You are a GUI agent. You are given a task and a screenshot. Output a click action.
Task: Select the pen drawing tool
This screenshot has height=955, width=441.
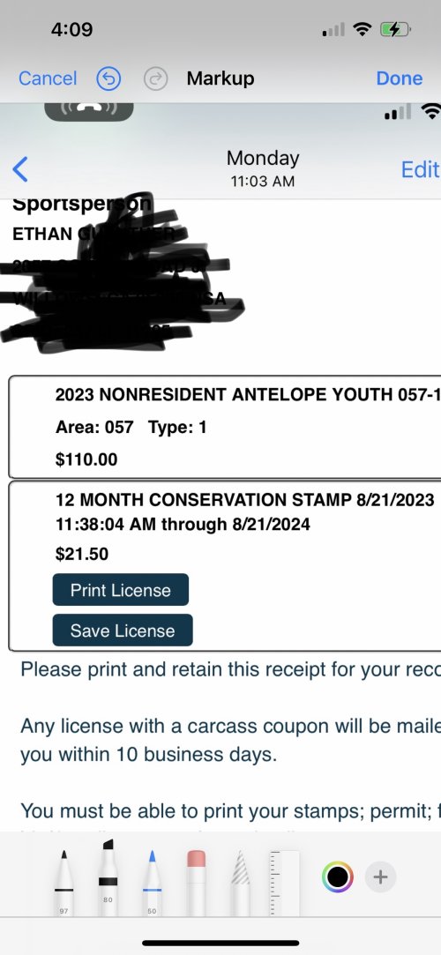click(64, 883)
